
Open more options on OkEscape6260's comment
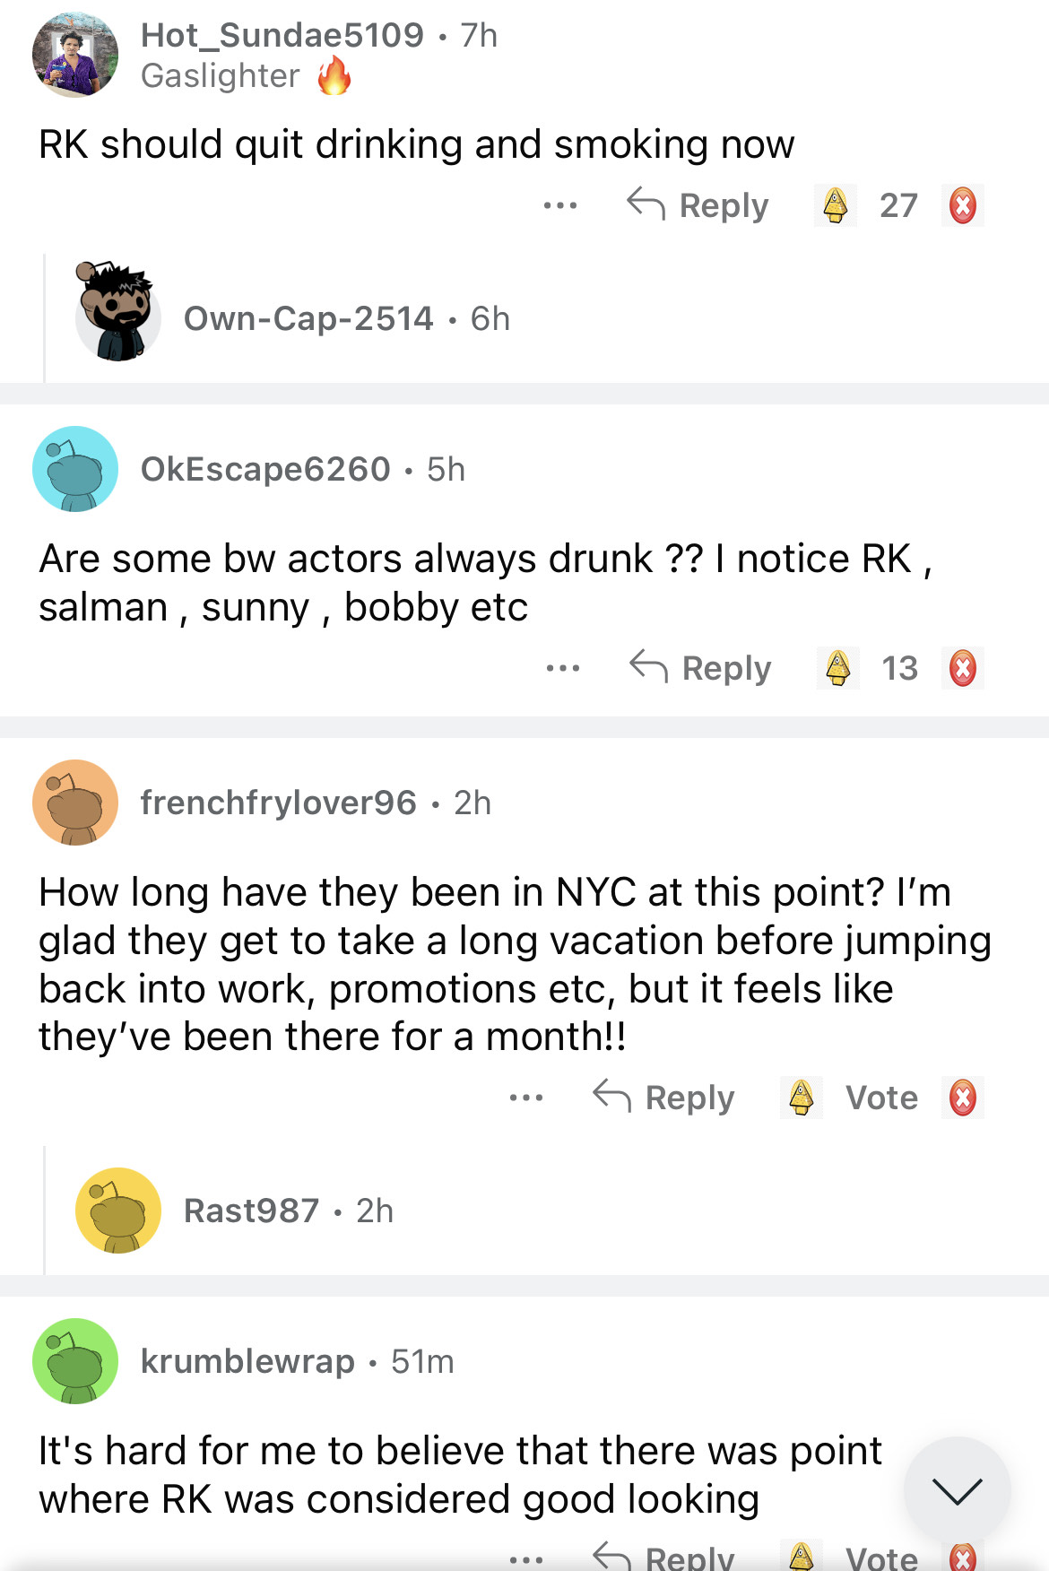pyautogui.click(x=563, y=668)
